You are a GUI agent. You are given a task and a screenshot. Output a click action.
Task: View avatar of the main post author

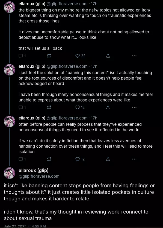pos(10,173)
